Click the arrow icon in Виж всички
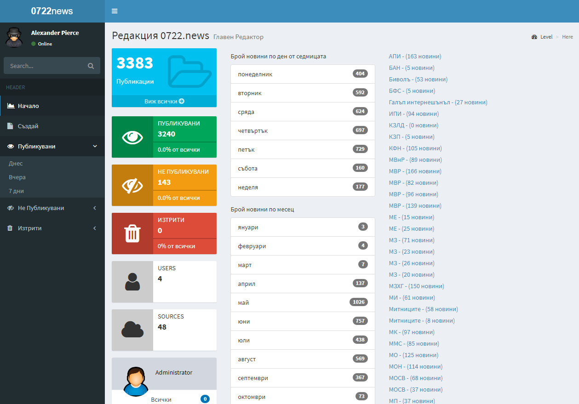This screenshot has width=579, height=404. (x=182, y=101)
